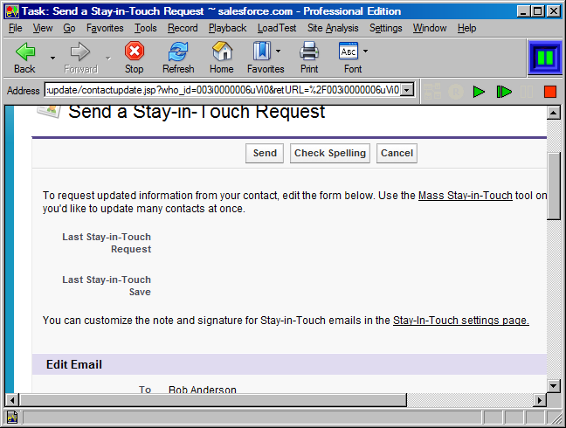This screenshot has height=428, width=566.
Task: Open the Favorites toolbar book icon
Action: pyautogui.click(x=262, y=51)
